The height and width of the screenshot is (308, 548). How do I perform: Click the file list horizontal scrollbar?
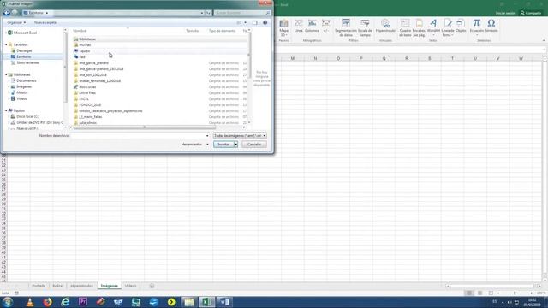point(145,127)
